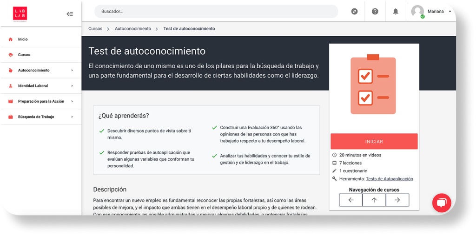Open the notifications bell
Viewport: 476px width, 235px height.
[x=396, y=12]
